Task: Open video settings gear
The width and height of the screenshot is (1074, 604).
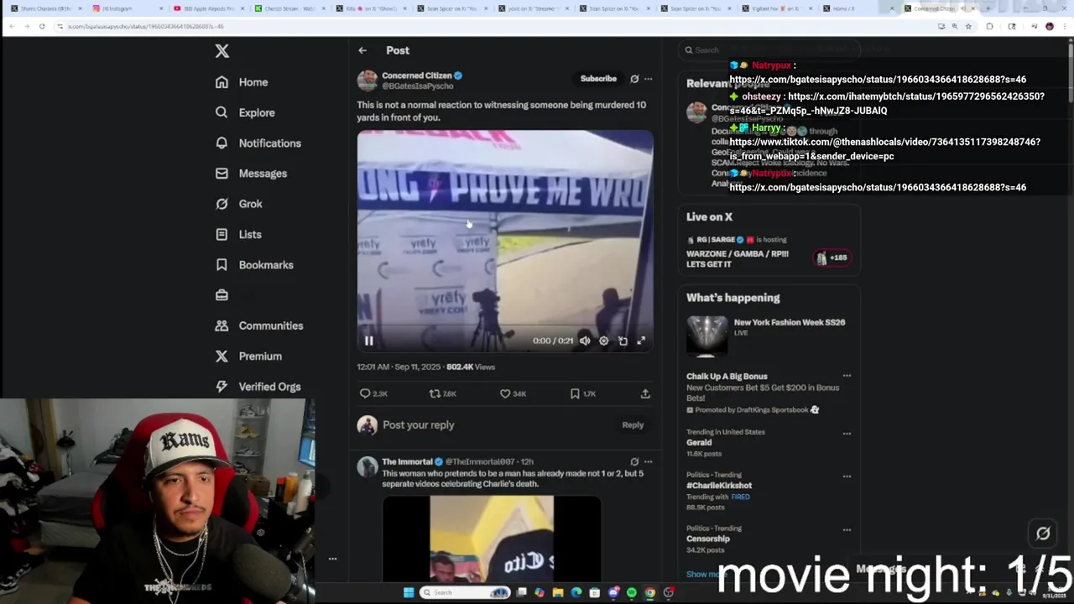Action: click(x=603, y=341)
